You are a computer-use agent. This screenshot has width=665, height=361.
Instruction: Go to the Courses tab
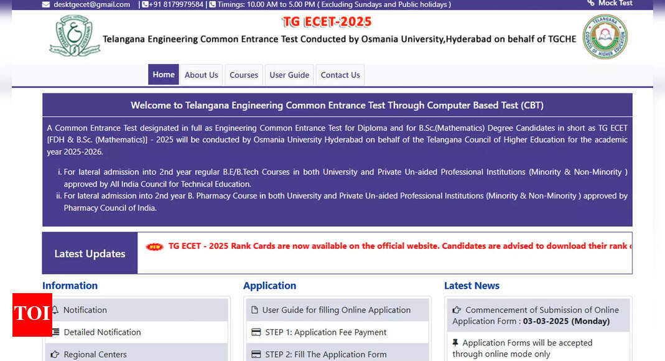coord(244,75)
